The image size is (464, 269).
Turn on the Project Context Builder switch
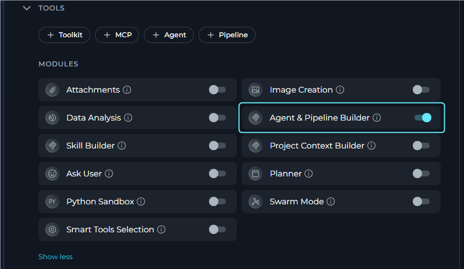tap(421, 146)
